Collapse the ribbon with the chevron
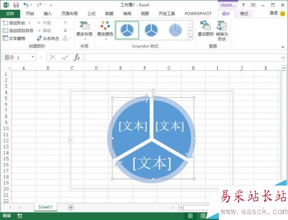Image resolution: width=288 pixels, height=220 pixels. pos(283,47)
